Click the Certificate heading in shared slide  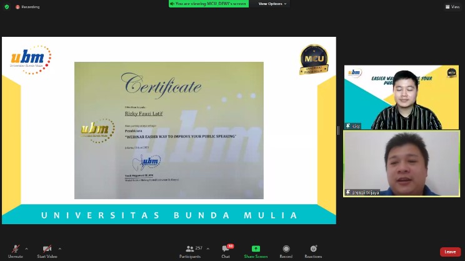[162, 86]
